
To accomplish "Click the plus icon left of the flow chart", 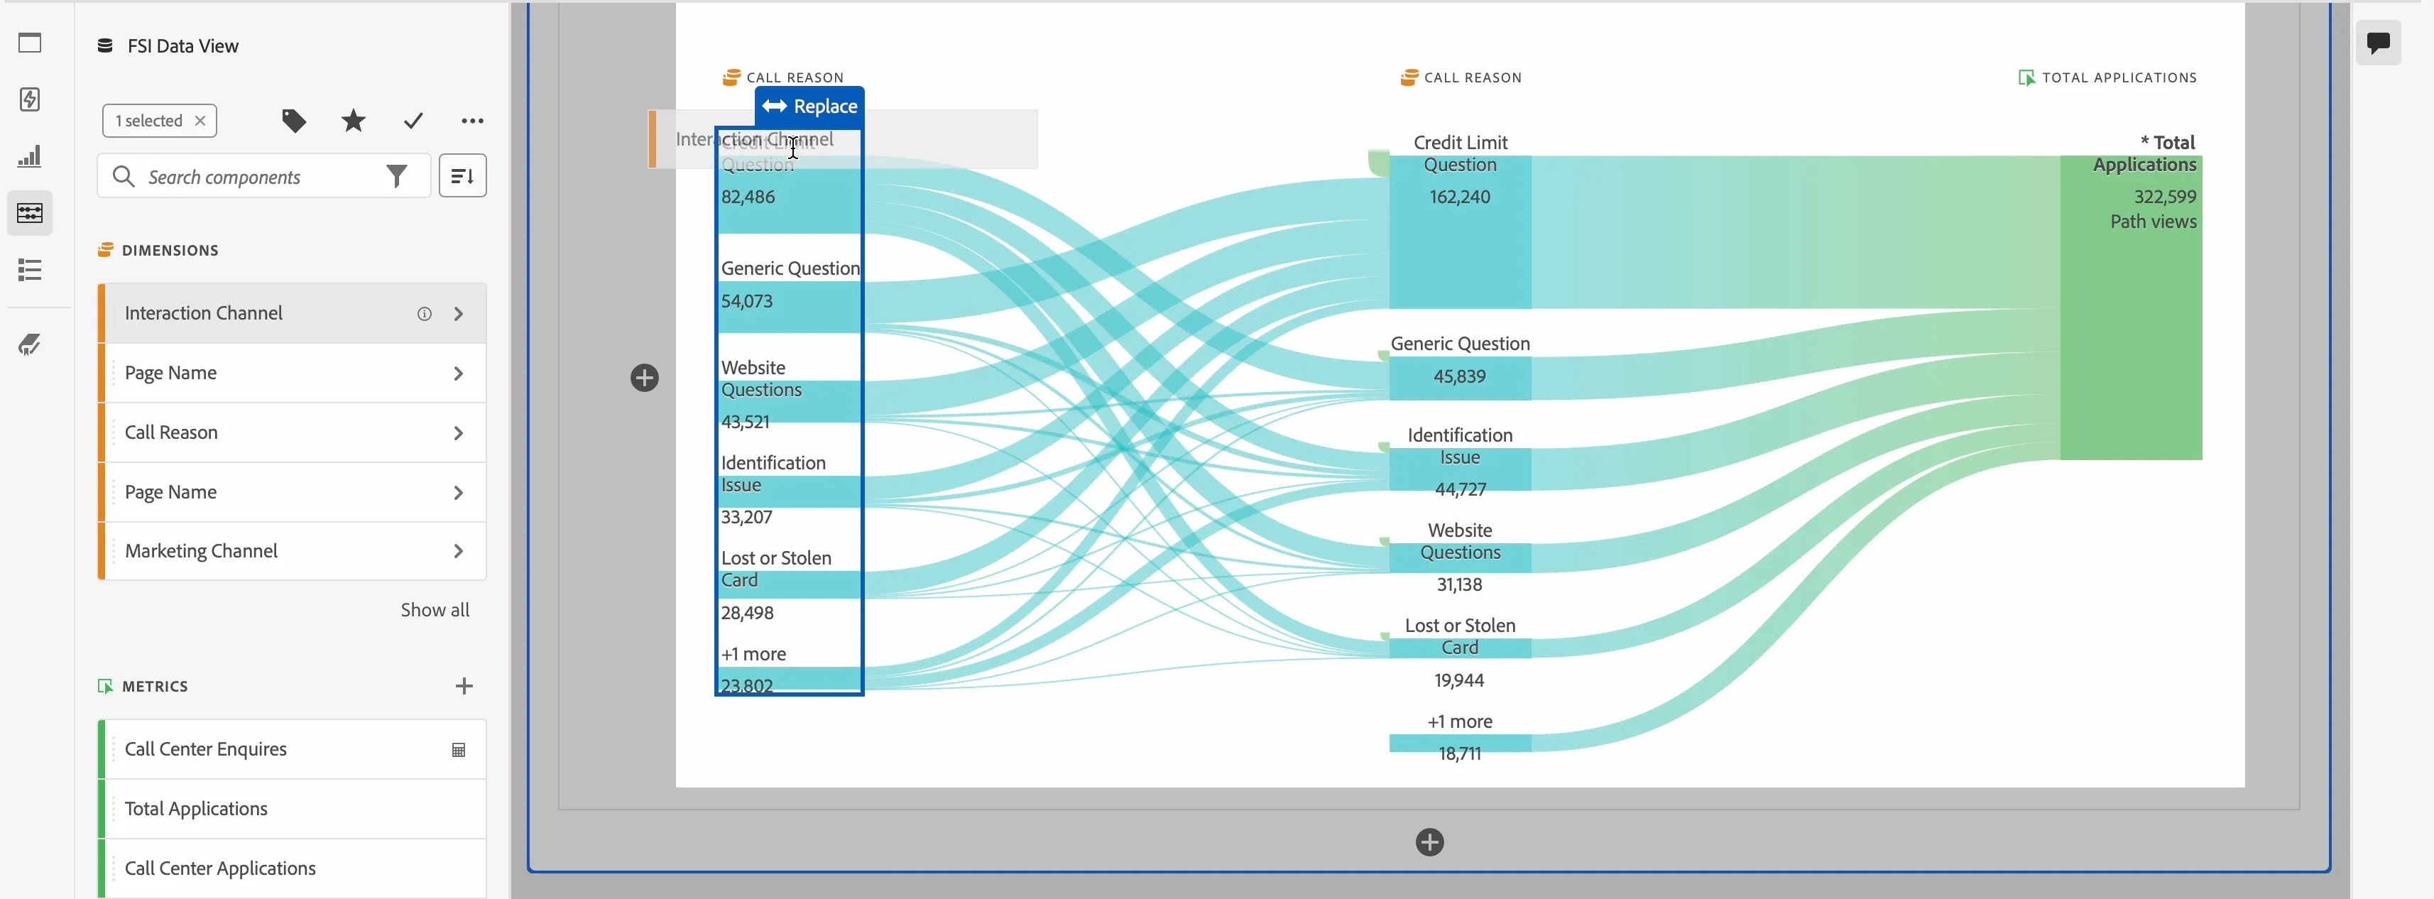I will (x=645, y=378).
